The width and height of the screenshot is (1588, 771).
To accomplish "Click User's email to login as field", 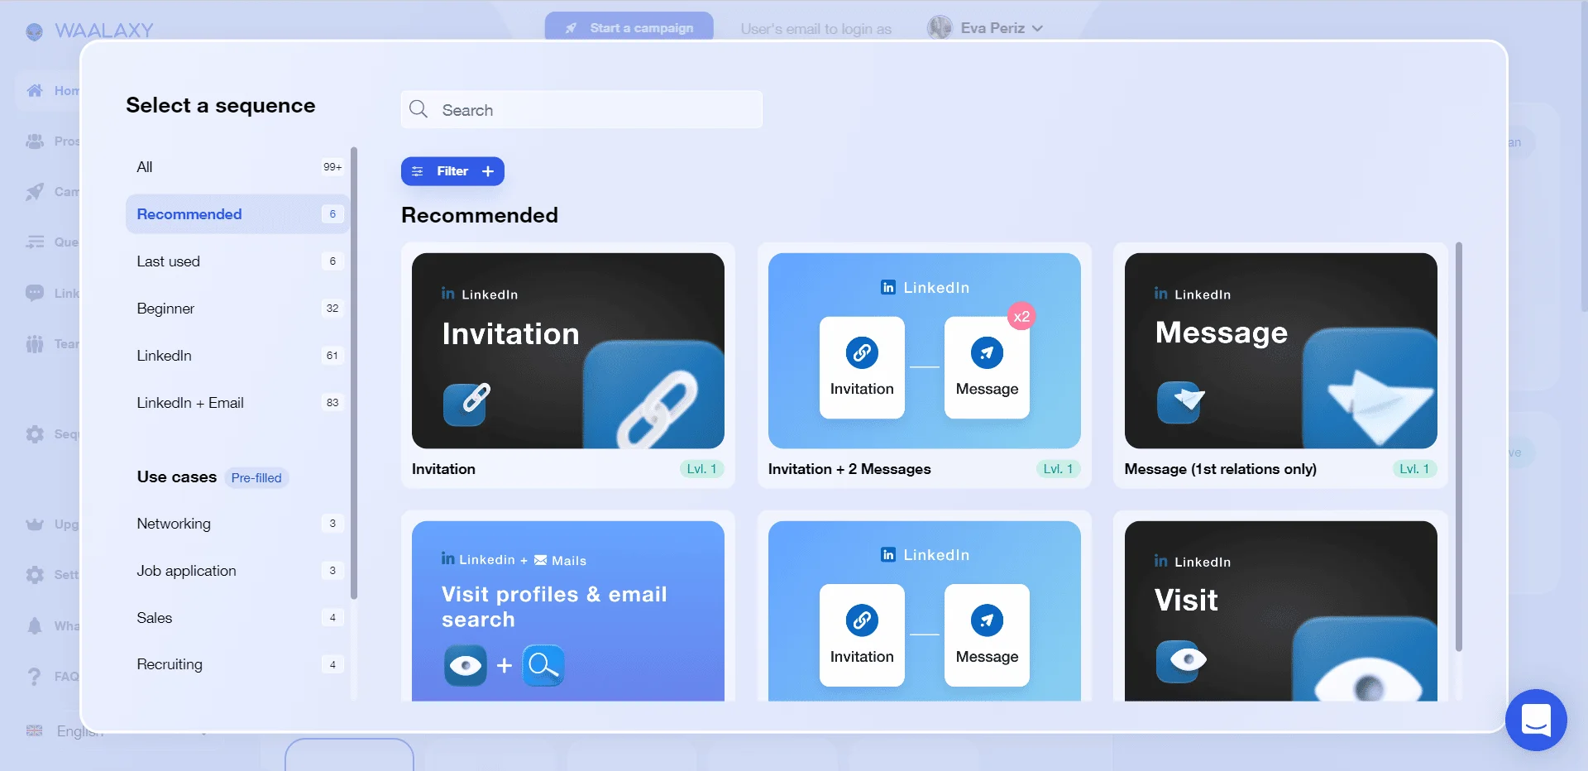I will coord(816,29).
